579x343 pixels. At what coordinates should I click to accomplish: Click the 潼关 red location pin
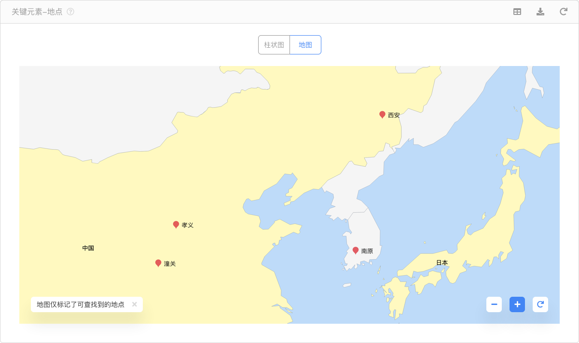158,263
